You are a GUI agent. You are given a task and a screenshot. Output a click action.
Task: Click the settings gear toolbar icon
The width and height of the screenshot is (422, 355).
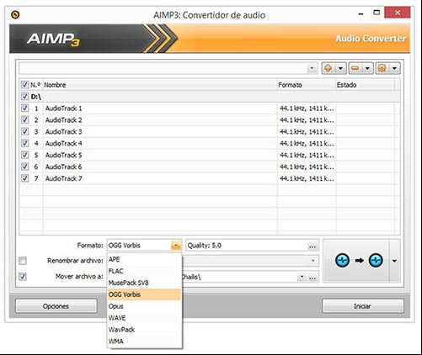click(x=382, y=68)
